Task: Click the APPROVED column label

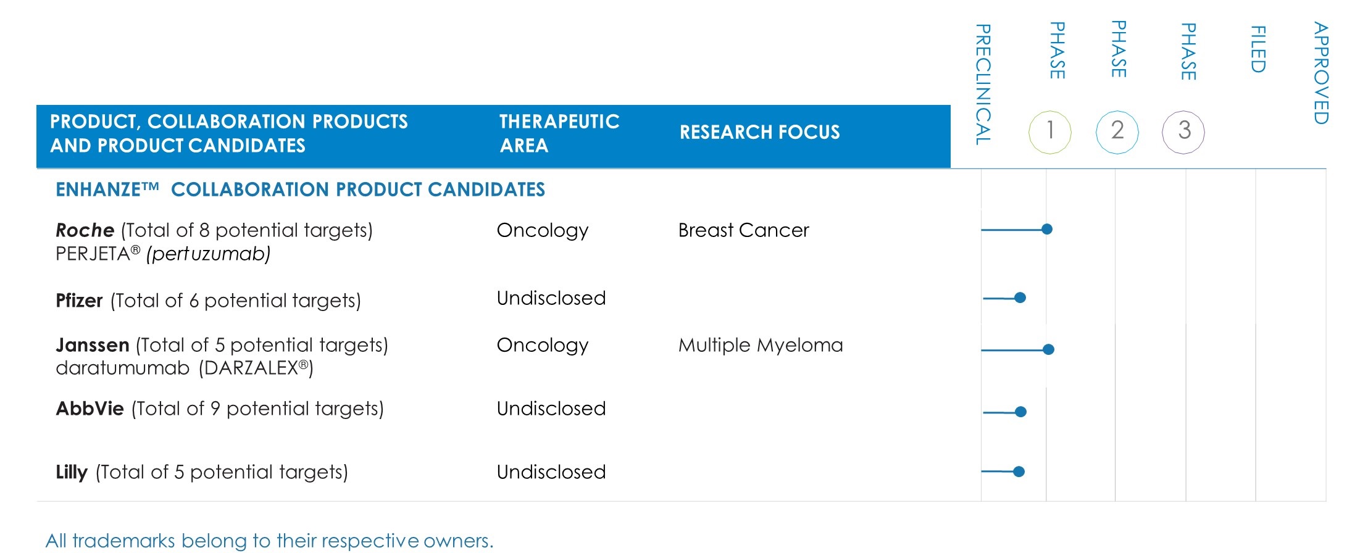Action: (x=1320, y=73)
